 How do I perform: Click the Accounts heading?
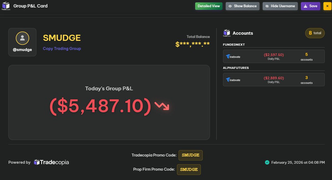(x=243, y=33)
